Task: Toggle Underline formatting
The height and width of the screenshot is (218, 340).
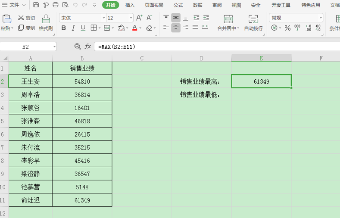Action: point(83,28)
